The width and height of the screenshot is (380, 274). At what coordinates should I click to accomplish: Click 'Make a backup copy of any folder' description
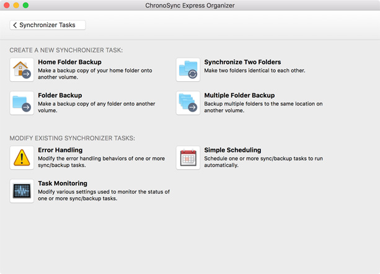coord(97,107)
